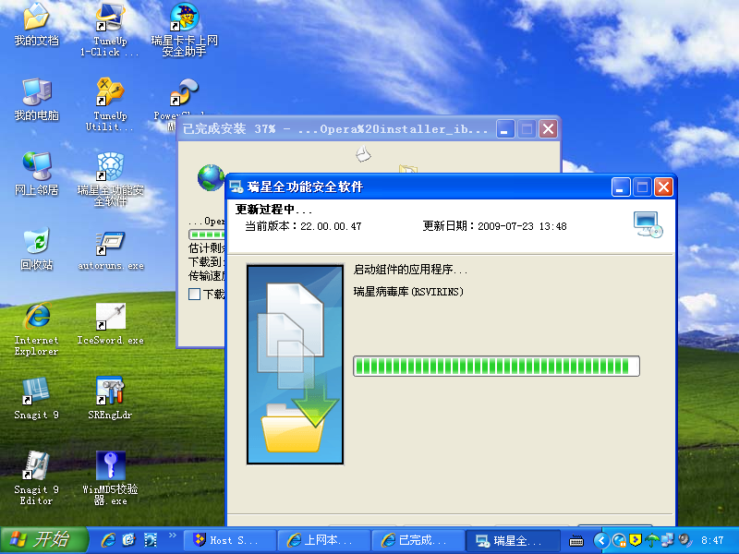Switch to 上网本... taskbar window
Viewport: 739px width, 554px height.
coord(324,540)
